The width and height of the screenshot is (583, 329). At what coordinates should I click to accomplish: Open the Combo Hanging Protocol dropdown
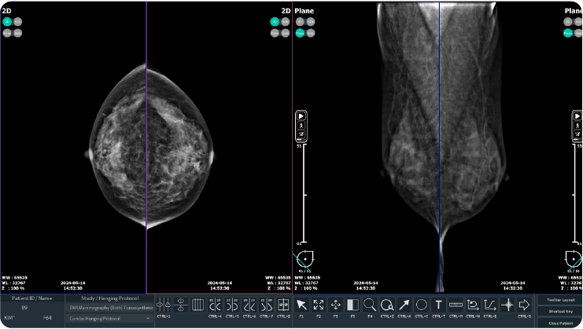click(x=109, y=318)
